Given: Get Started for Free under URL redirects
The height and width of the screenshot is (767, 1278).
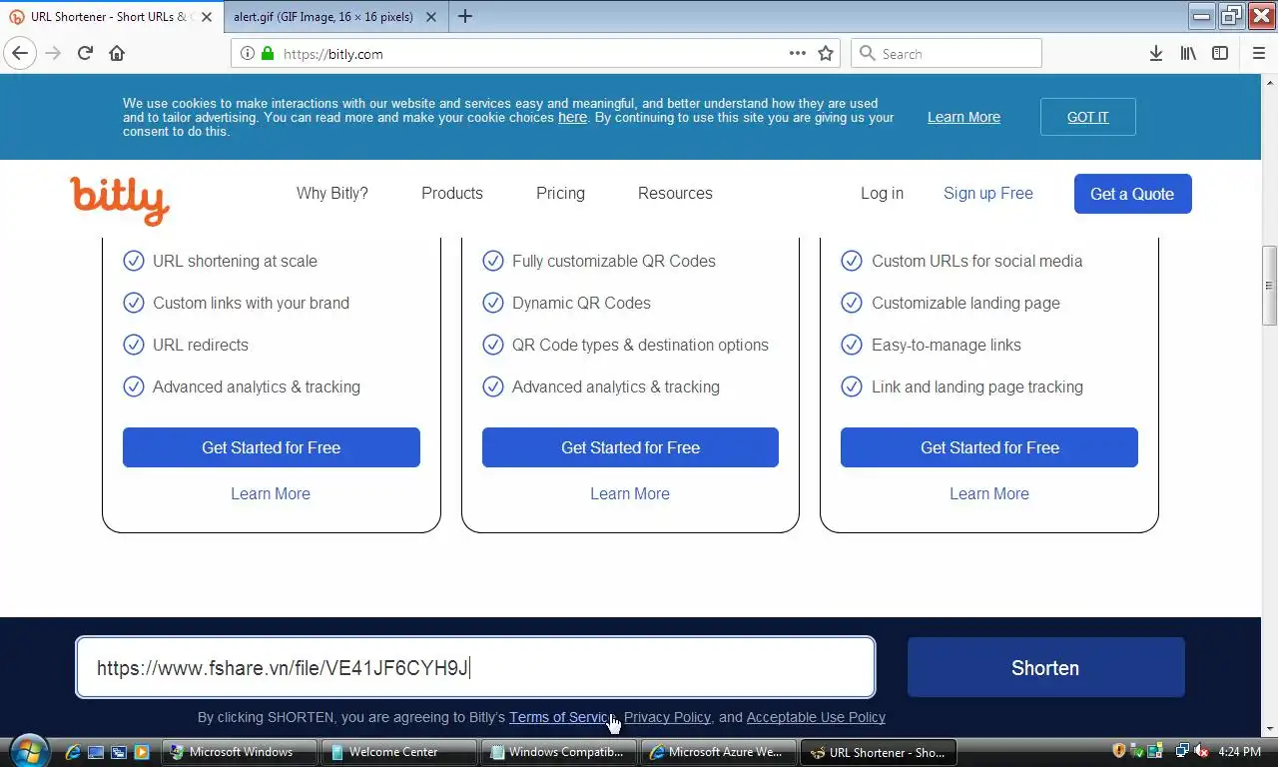Looking at the screenshot, I should pos(272,447).
